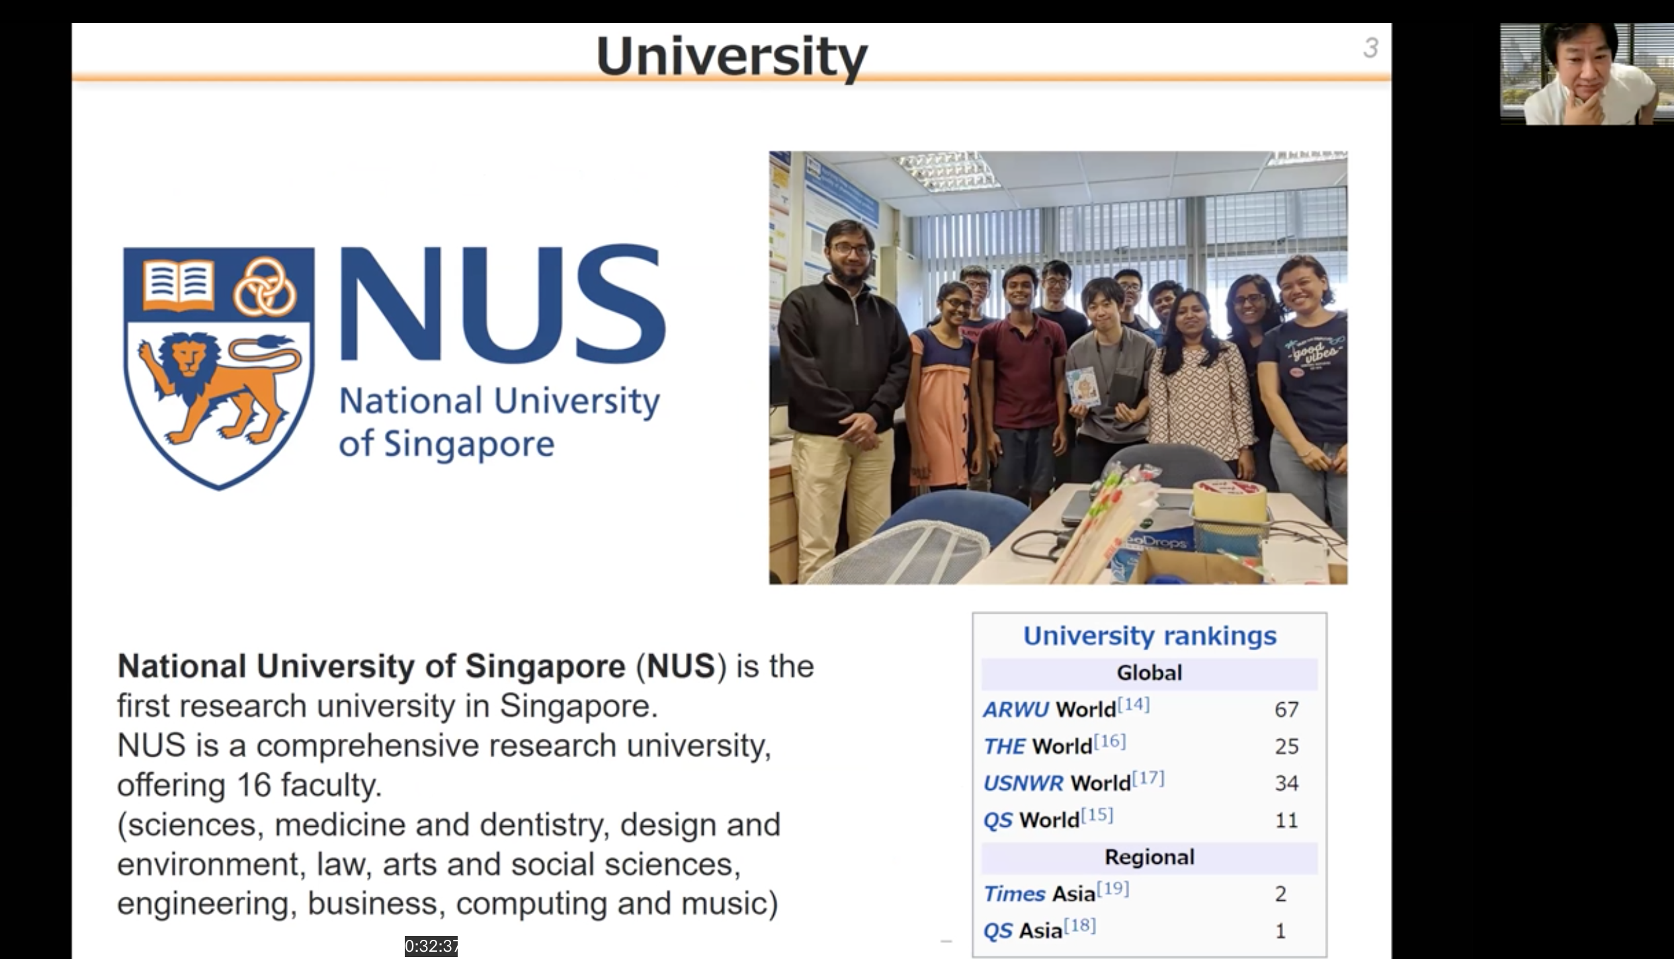Click citation reference [17]
This screenshot has width=1674, height=959.
(x=1148, y=778)
